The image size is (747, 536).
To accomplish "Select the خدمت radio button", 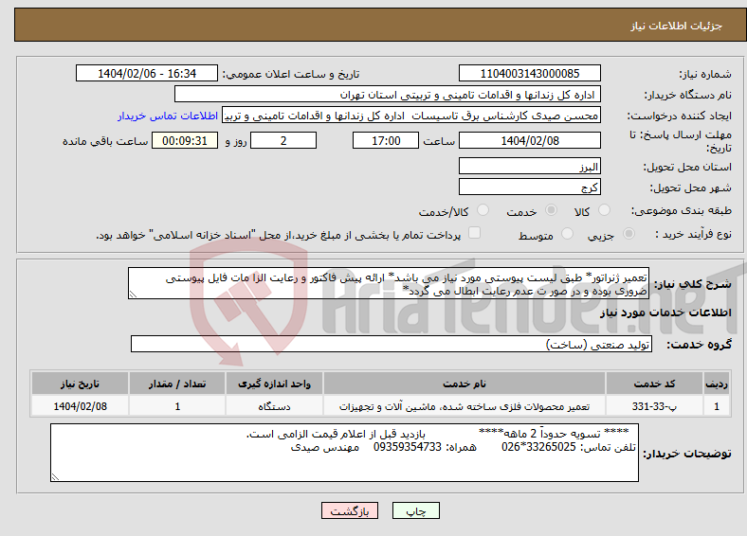I will tap(551, 210).
